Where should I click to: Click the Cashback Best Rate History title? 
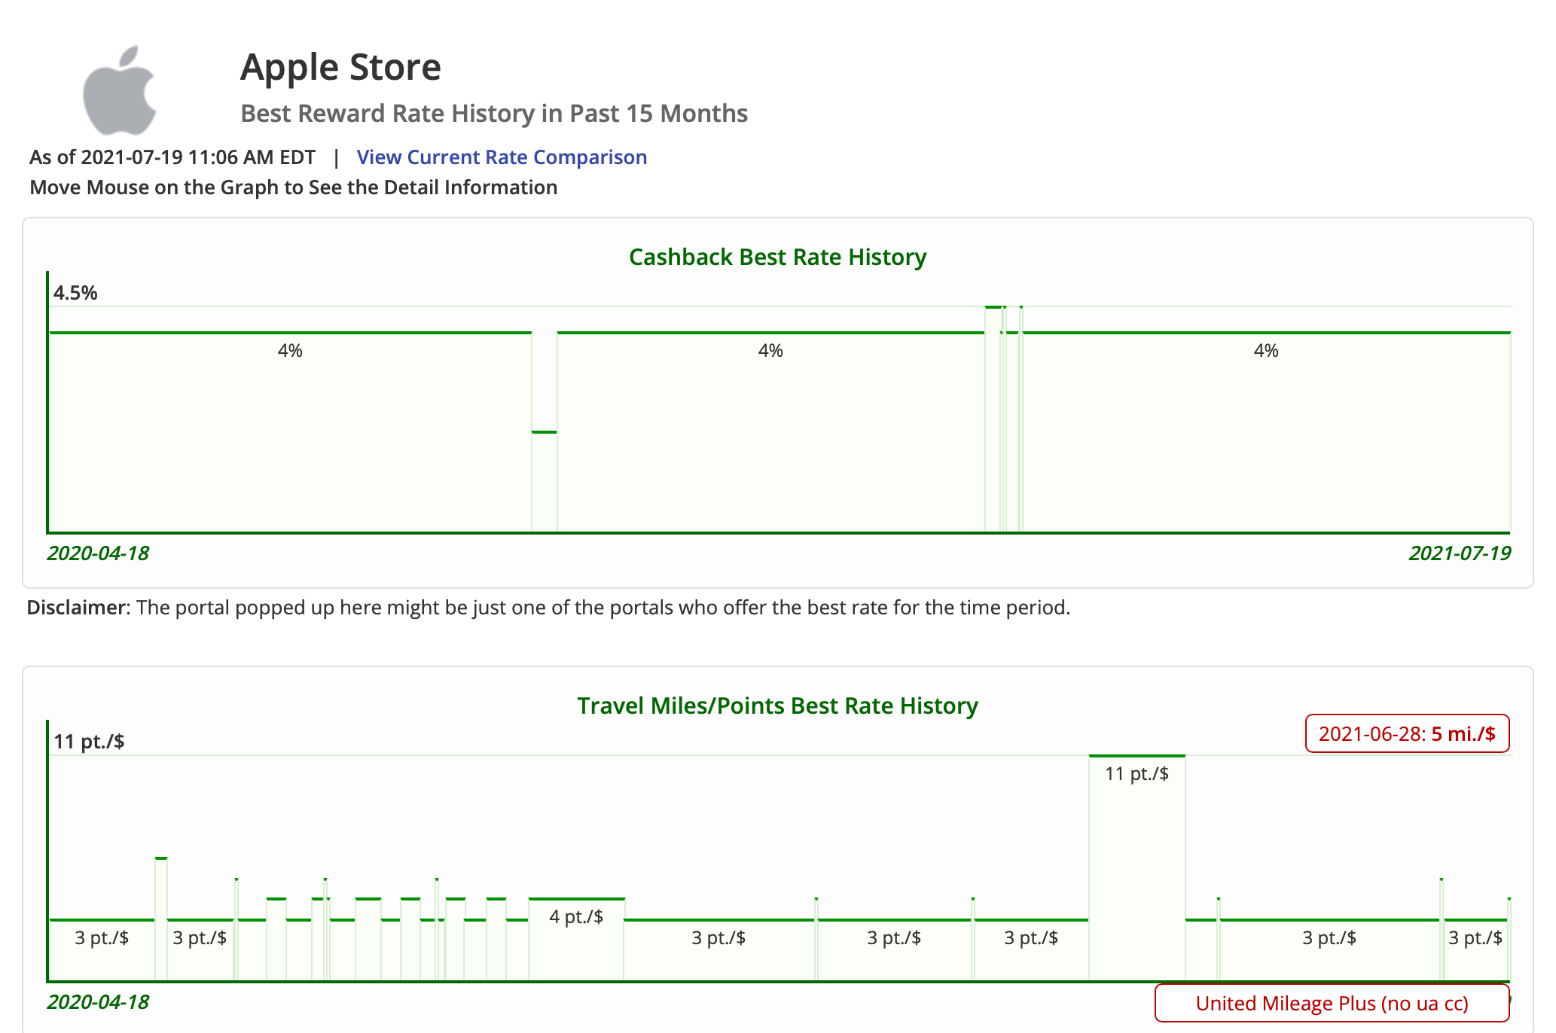(777, 257)
